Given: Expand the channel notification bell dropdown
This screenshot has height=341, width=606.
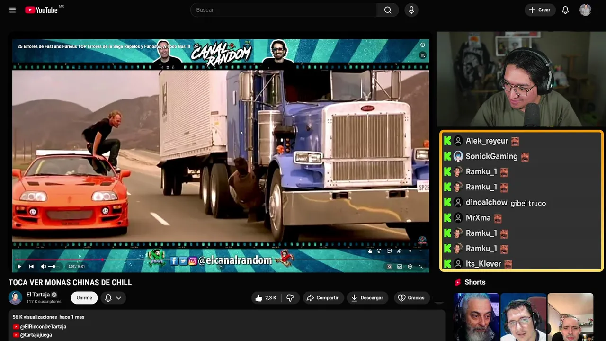Looking at the screenshot, I should [x=113, y=298].
